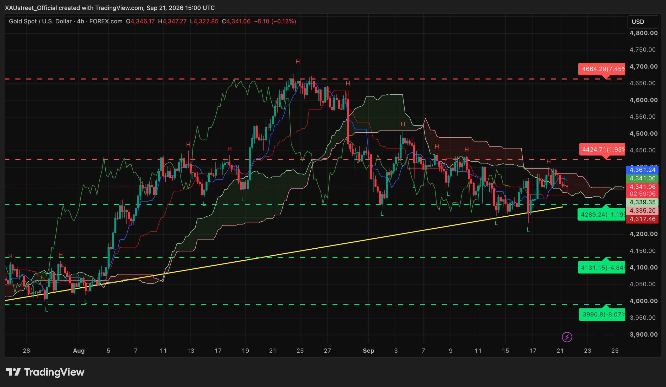The image size is (666, 387).
Task: Click the yellow ascending trendline
Action: tap(284, 254)
